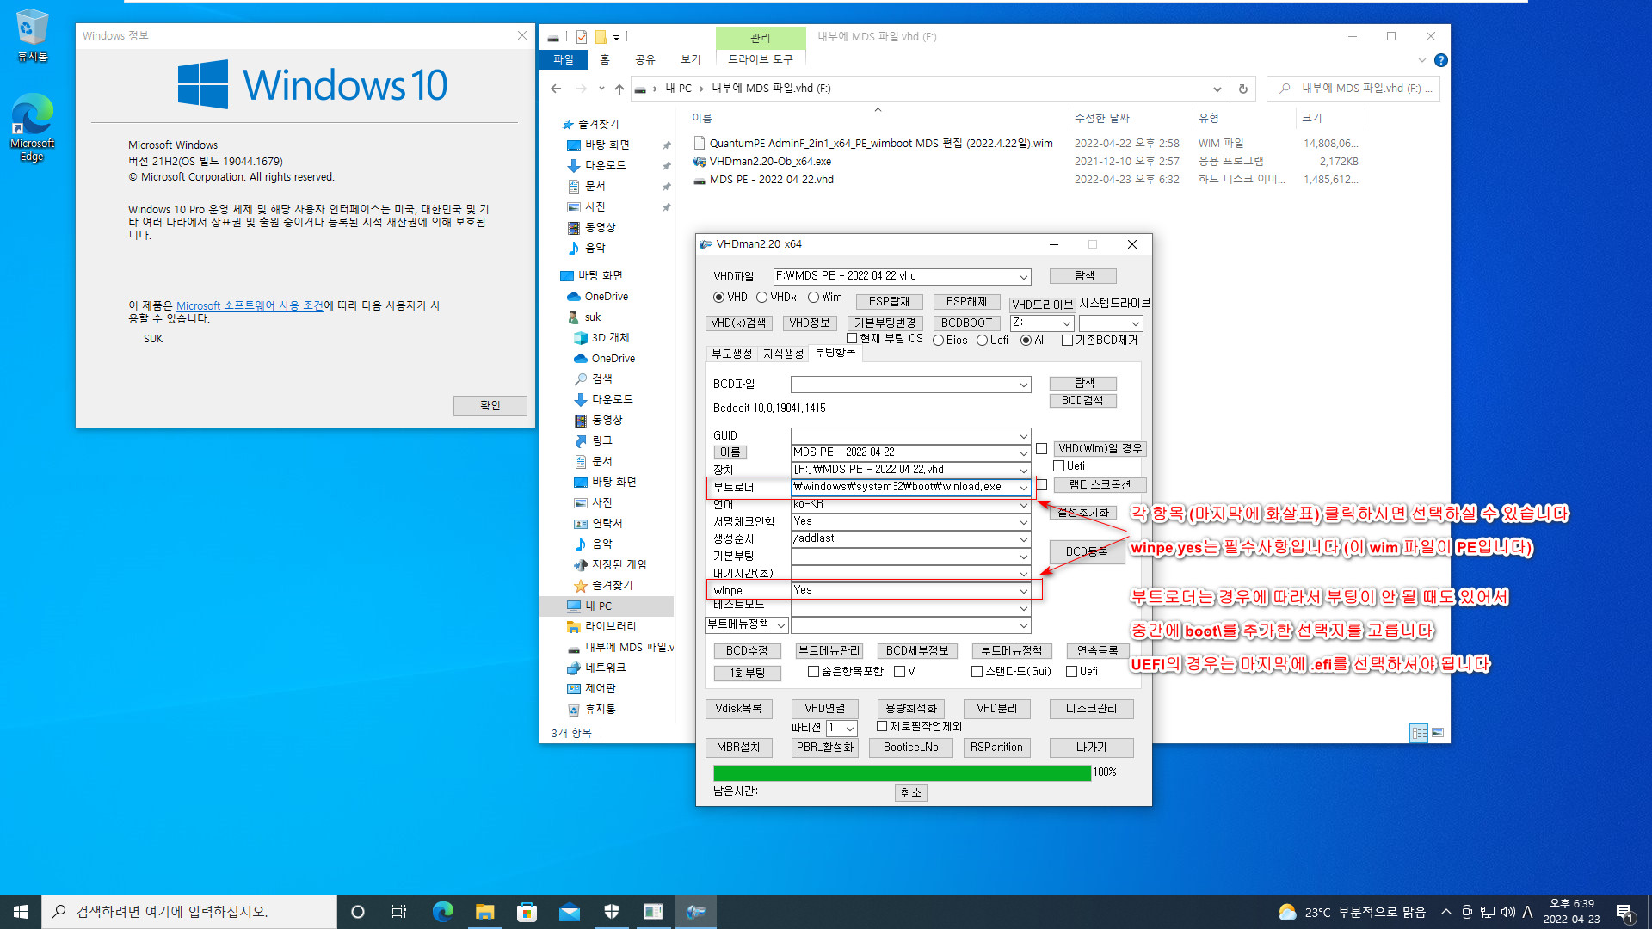Image resolution: width=1652 pixels, height=929 pixels.
Task: Switch to 부모생성 tab in VHDman
Action: pos(731,354)
